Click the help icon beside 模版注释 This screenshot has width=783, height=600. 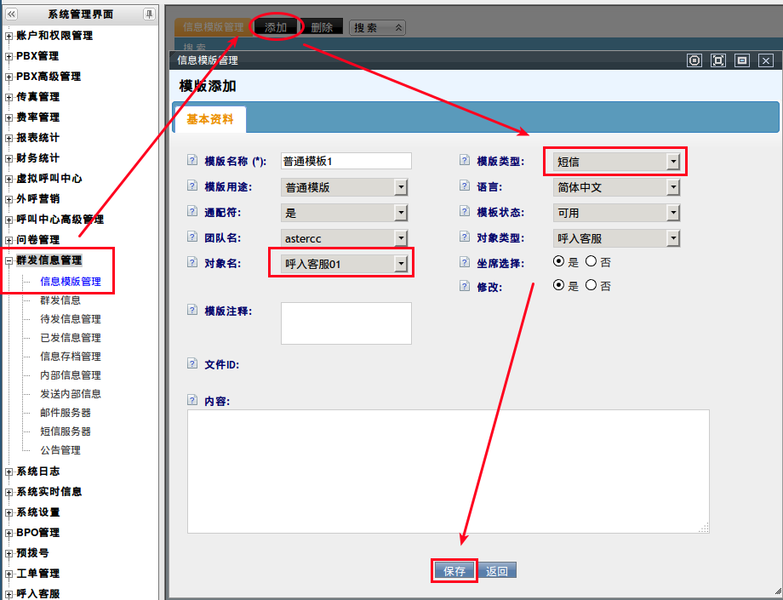tap(191, 311)
